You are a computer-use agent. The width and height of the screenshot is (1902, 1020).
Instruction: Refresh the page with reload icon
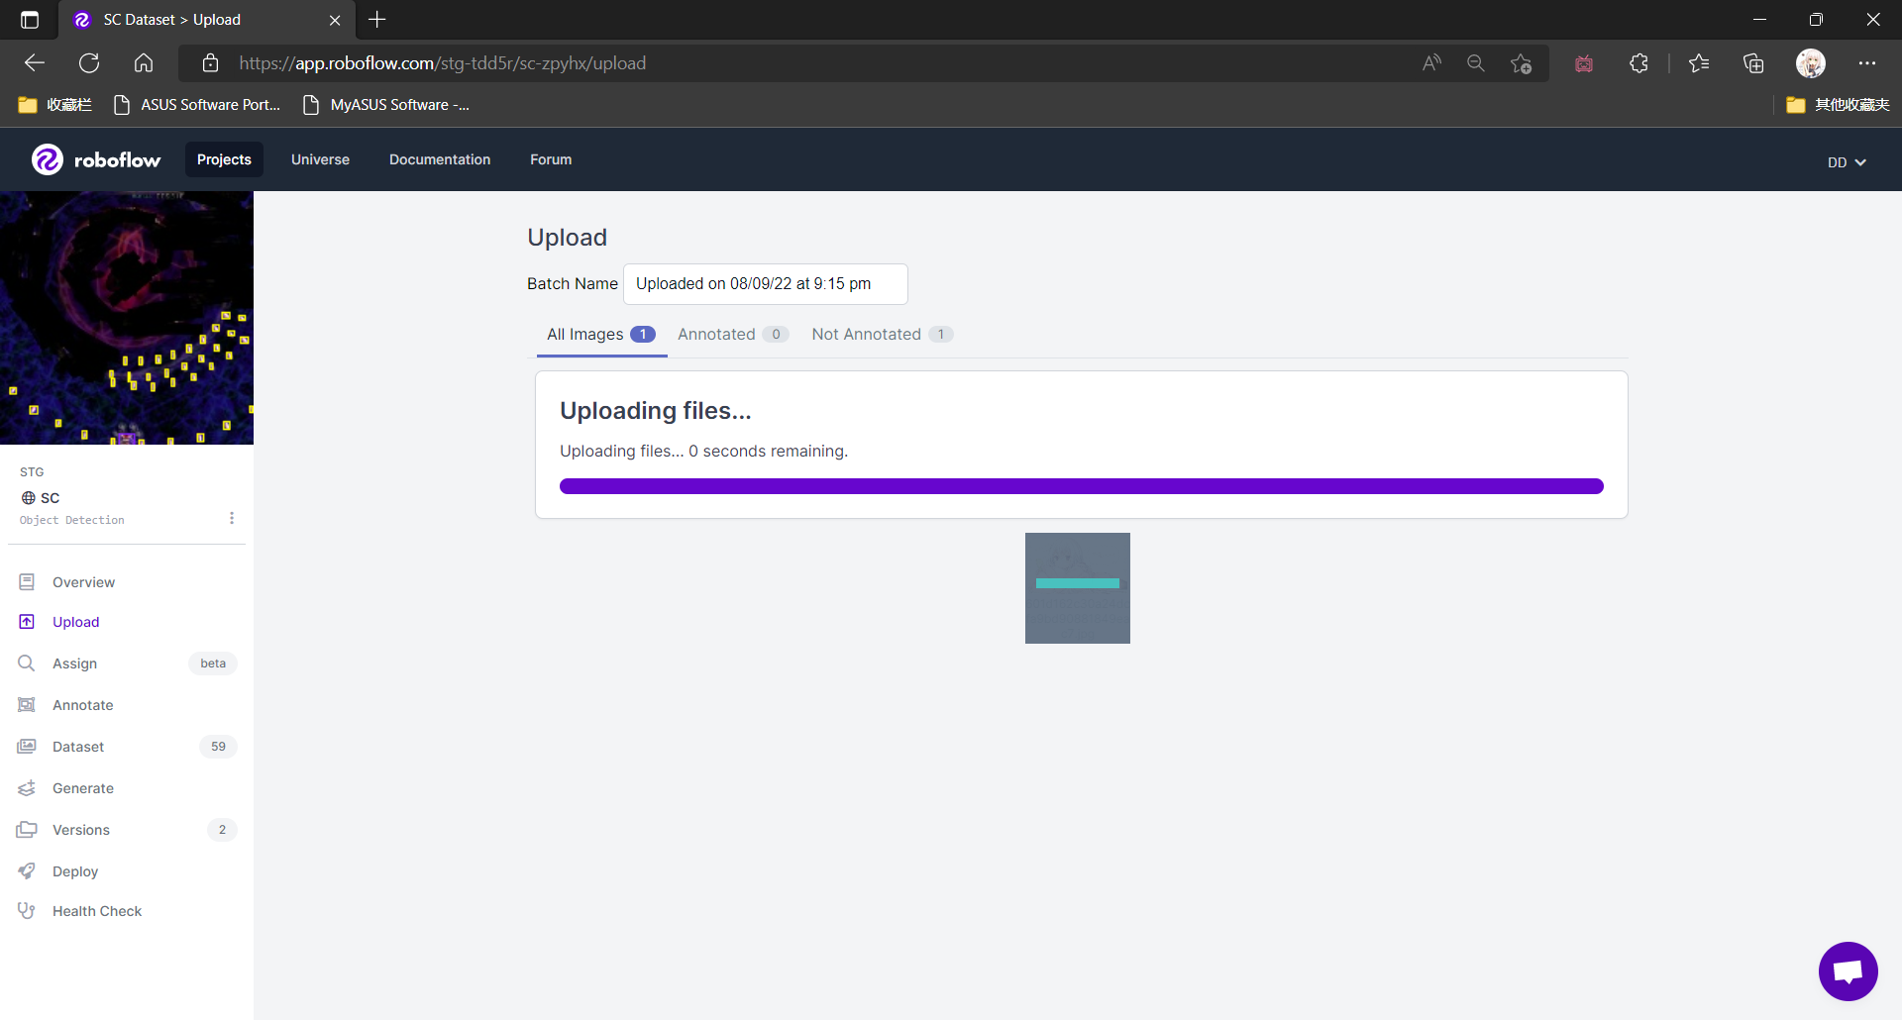(89, 63)
